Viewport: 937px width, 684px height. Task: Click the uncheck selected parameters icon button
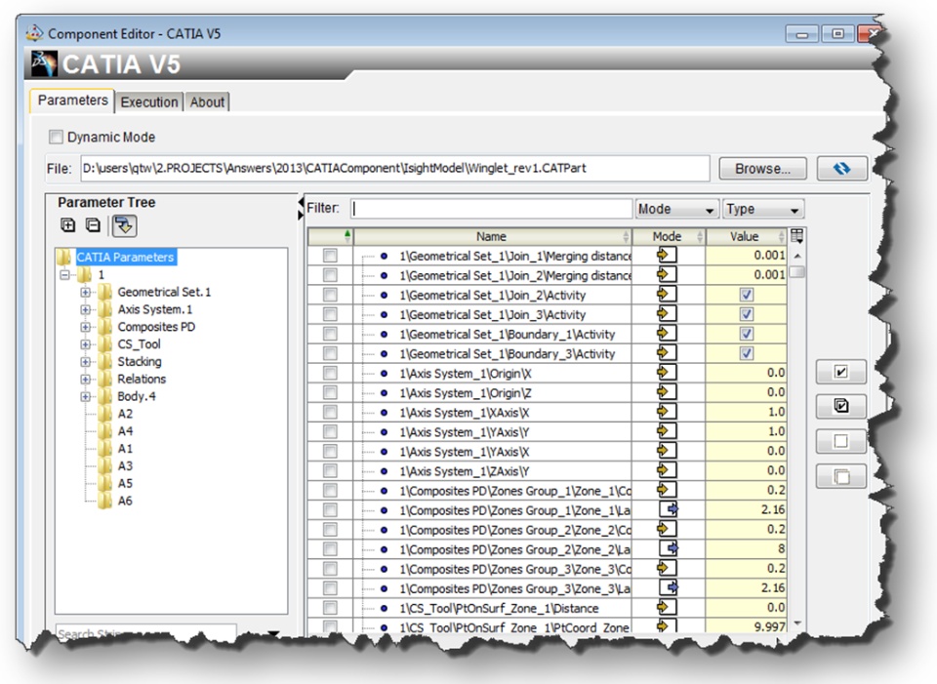[840, 441]
